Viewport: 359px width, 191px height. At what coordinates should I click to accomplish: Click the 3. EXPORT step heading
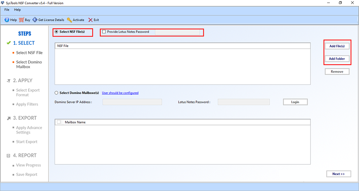point(25,118)
